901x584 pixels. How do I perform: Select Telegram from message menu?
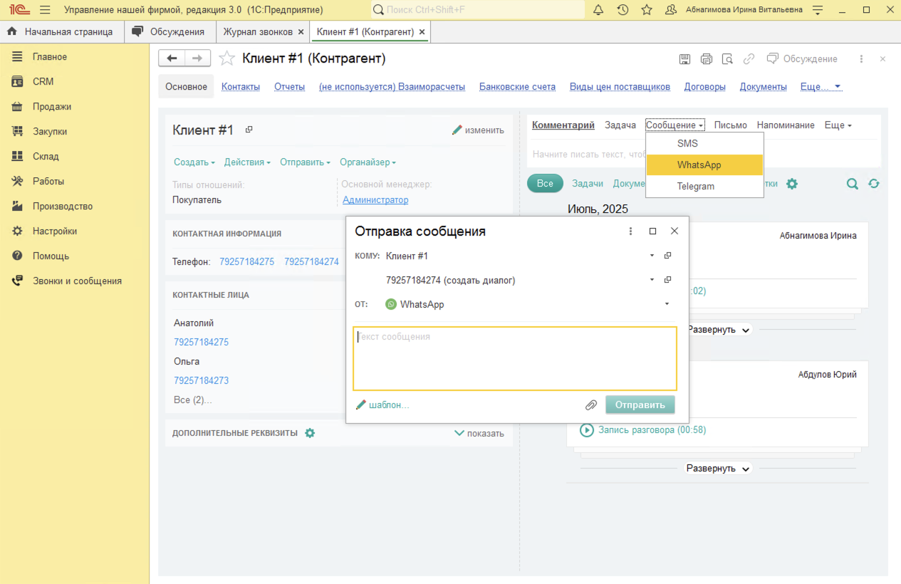[x=695, y=187]
